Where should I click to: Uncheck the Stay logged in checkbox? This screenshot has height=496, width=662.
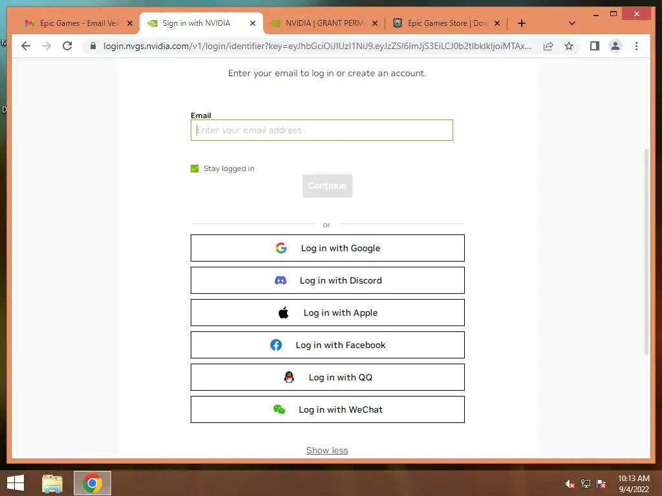pyautogui.click(x=195, y=169)
